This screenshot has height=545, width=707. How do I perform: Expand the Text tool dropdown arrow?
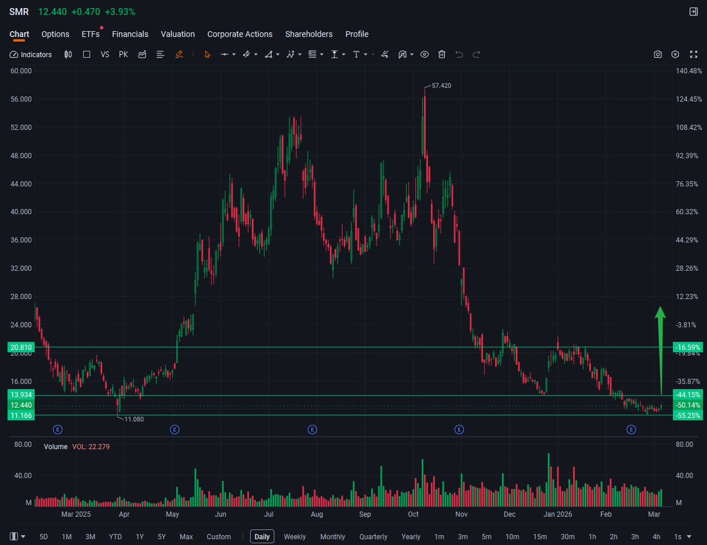click(366, 54)
